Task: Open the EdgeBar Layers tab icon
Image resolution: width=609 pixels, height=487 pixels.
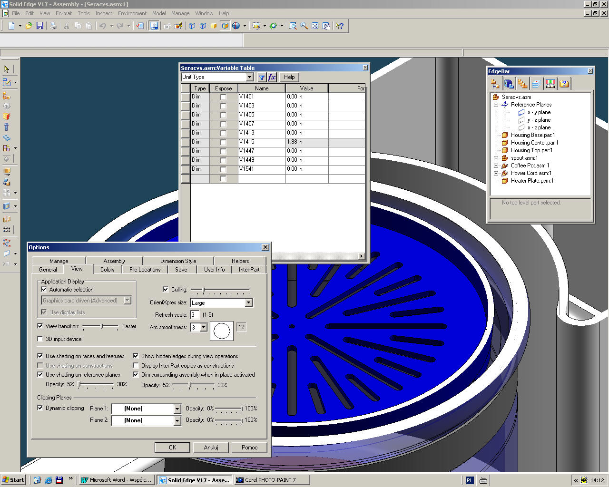Action: pos(537,84)
